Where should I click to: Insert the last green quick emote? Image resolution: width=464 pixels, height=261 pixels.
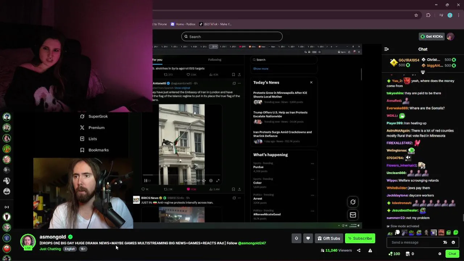[x=456, y=233]
